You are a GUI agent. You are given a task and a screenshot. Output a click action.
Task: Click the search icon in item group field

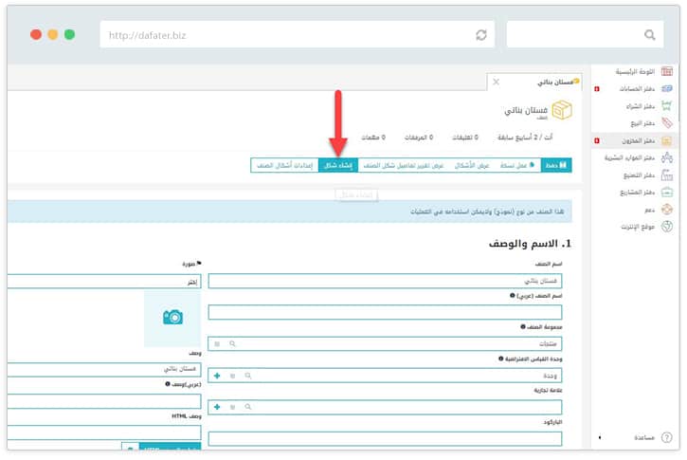click(232, 343)
